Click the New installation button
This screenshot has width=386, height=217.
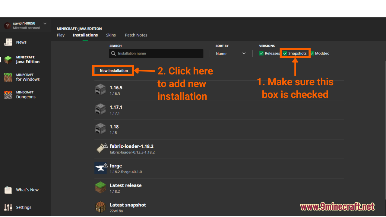pos(114,71)
